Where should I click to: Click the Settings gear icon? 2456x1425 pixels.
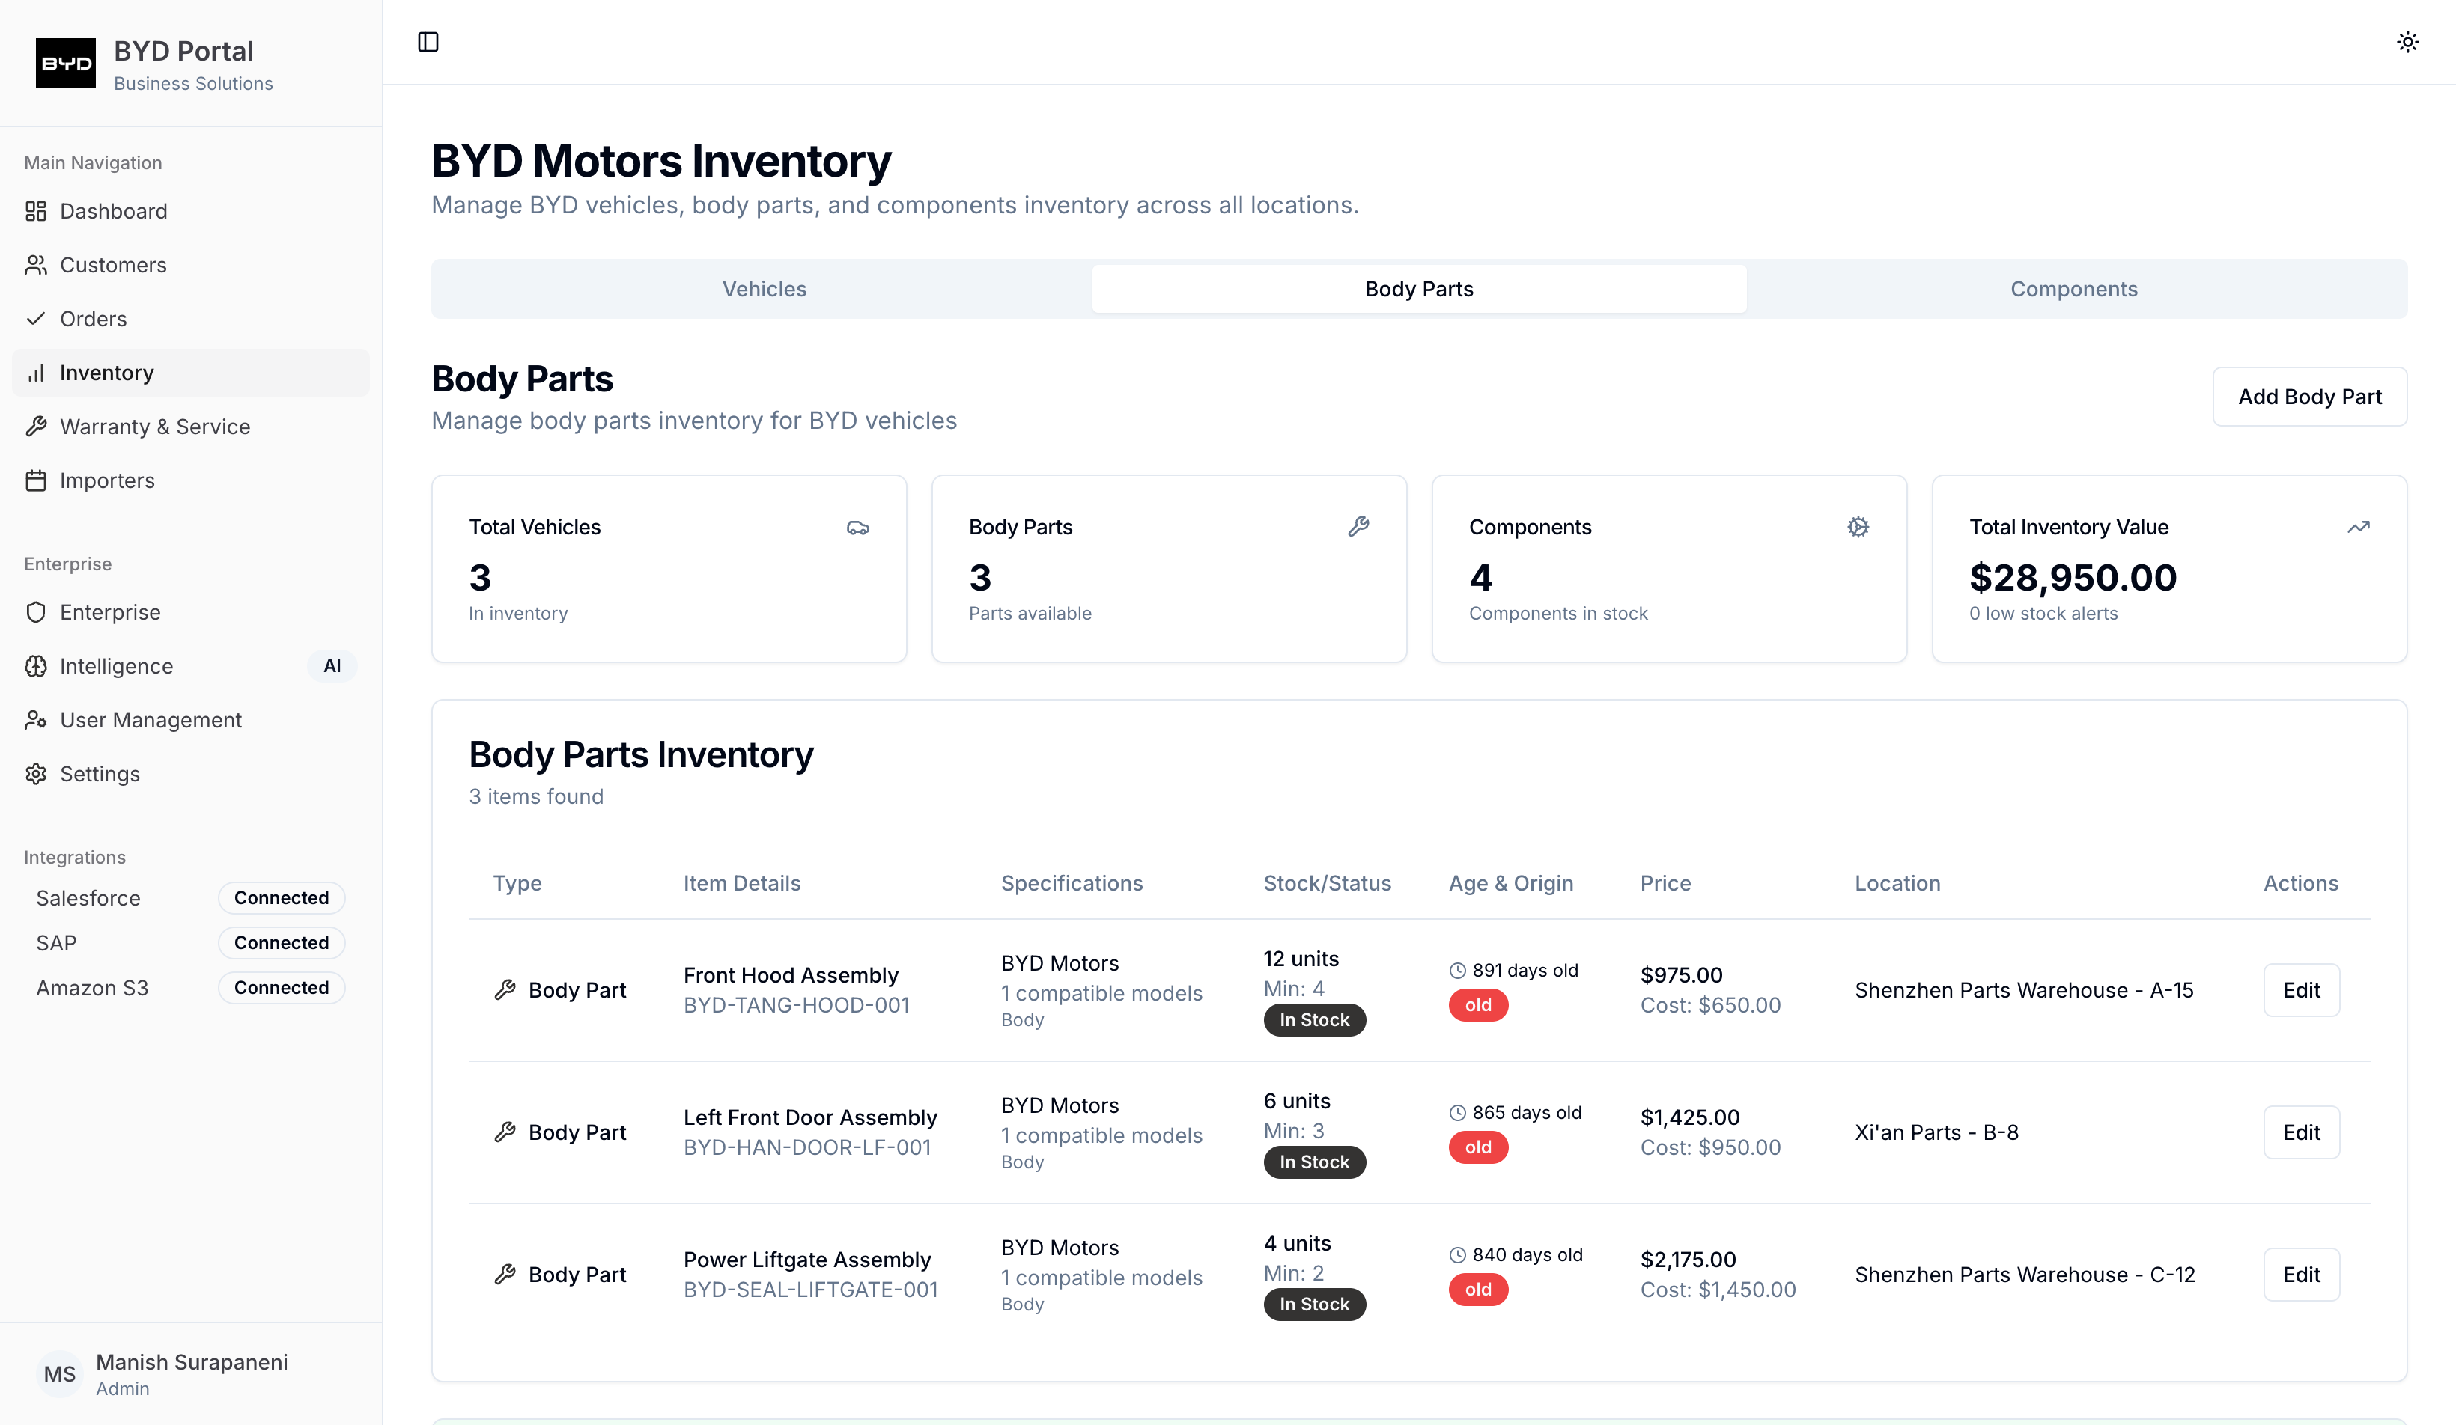coord(36,773)
